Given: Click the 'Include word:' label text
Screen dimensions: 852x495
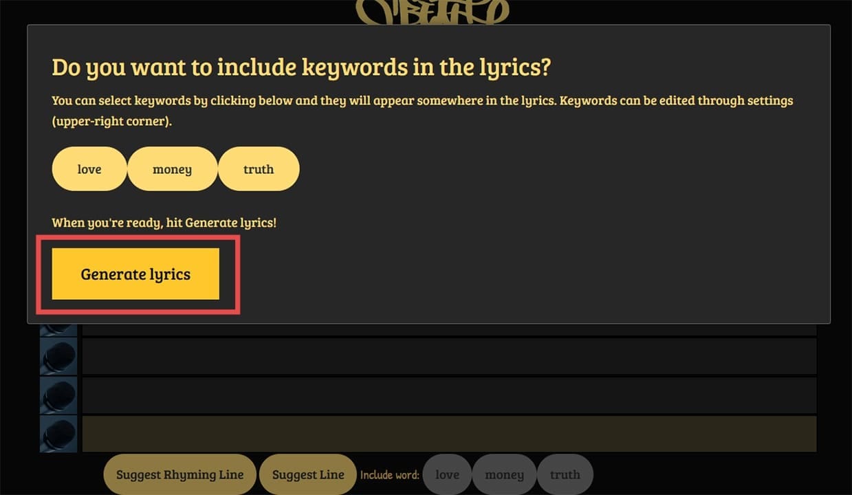Looking at the screenshot, I should click(389, 474).
